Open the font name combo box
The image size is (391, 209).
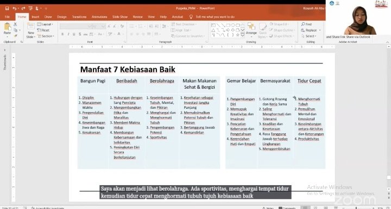click(x=76, y=26)
